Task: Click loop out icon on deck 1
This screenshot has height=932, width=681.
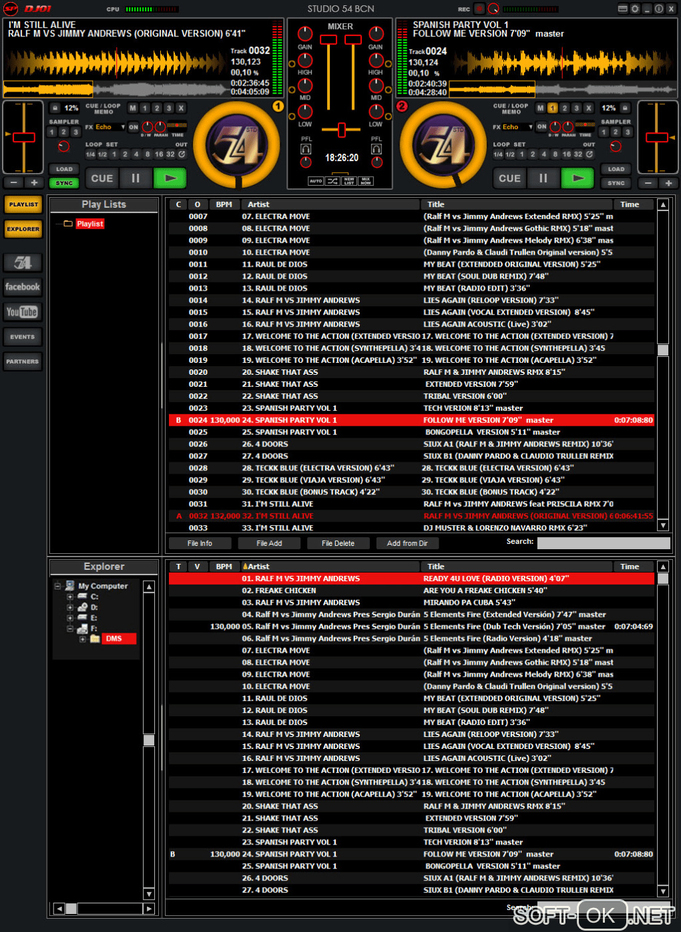Action: (181, 154)
